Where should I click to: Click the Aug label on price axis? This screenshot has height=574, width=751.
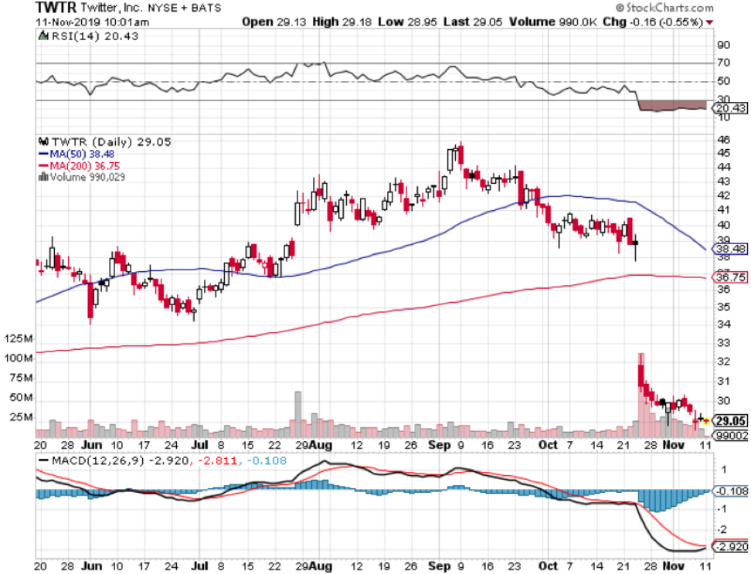(x=321, y=445)
